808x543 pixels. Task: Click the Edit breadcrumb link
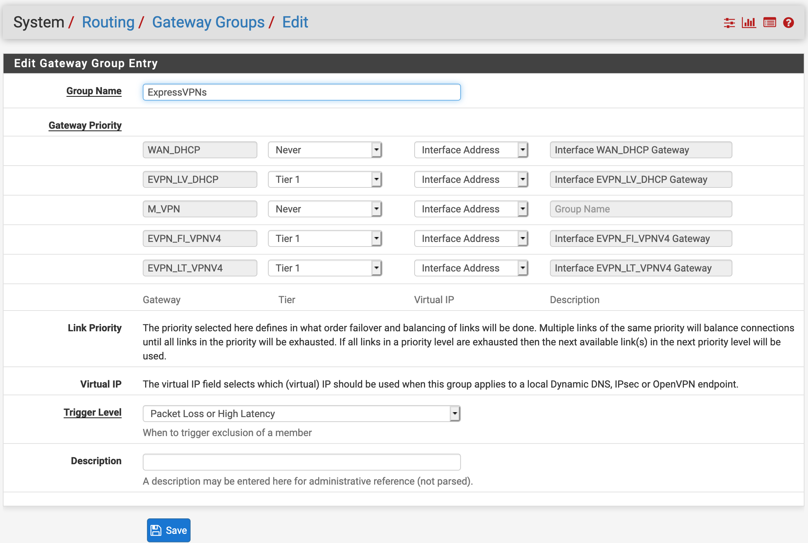coord(295,23)
